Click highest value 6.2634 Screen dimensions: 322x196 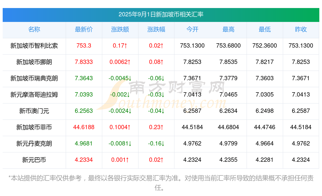click(x=228, y=111)
